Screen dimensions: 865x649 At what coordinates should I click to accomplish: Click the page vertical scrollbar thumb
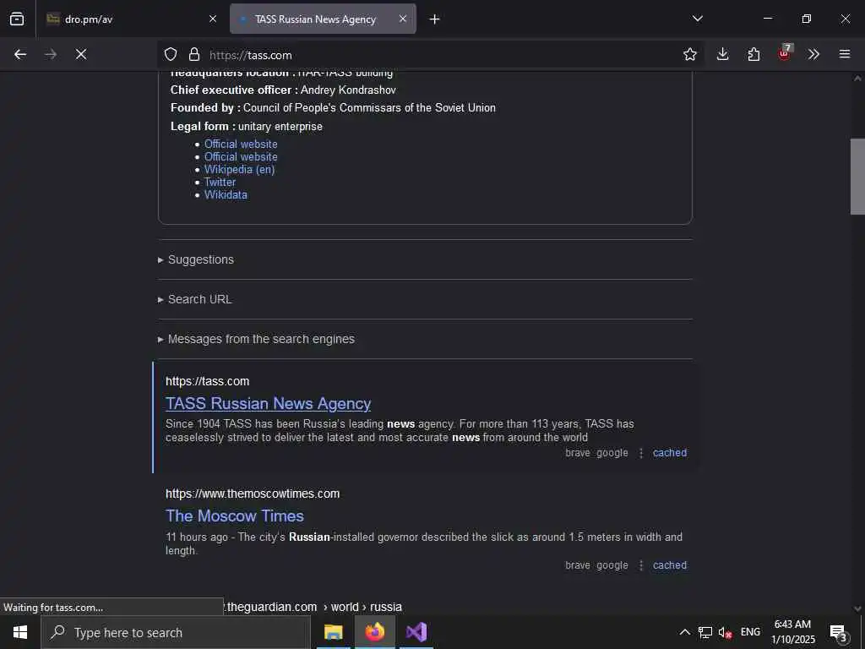point(857,177)
